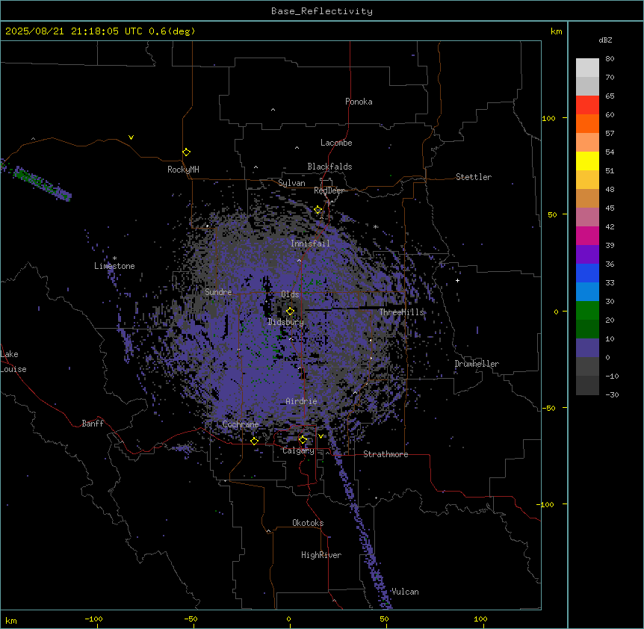Click the purple legend swatch between 10 and 0
This screenshot has height=629, width=644.
coord(587,348)
